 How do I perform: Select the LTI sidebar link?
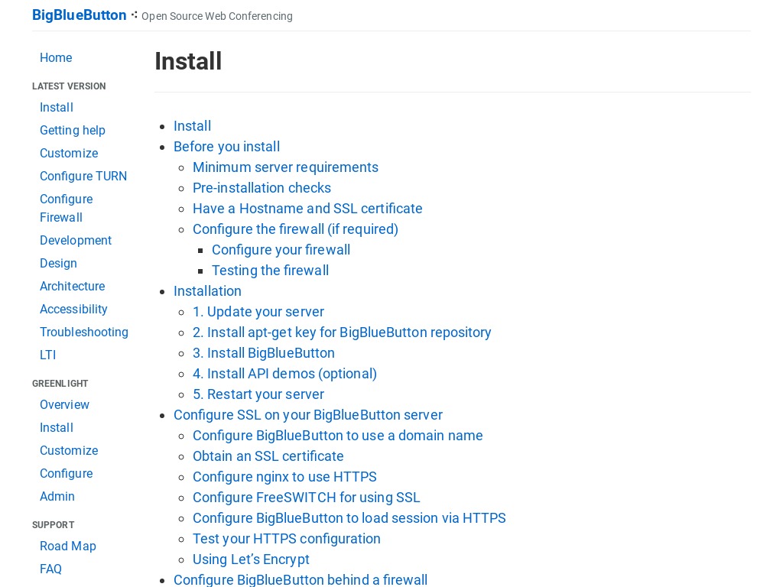point(48,355)
